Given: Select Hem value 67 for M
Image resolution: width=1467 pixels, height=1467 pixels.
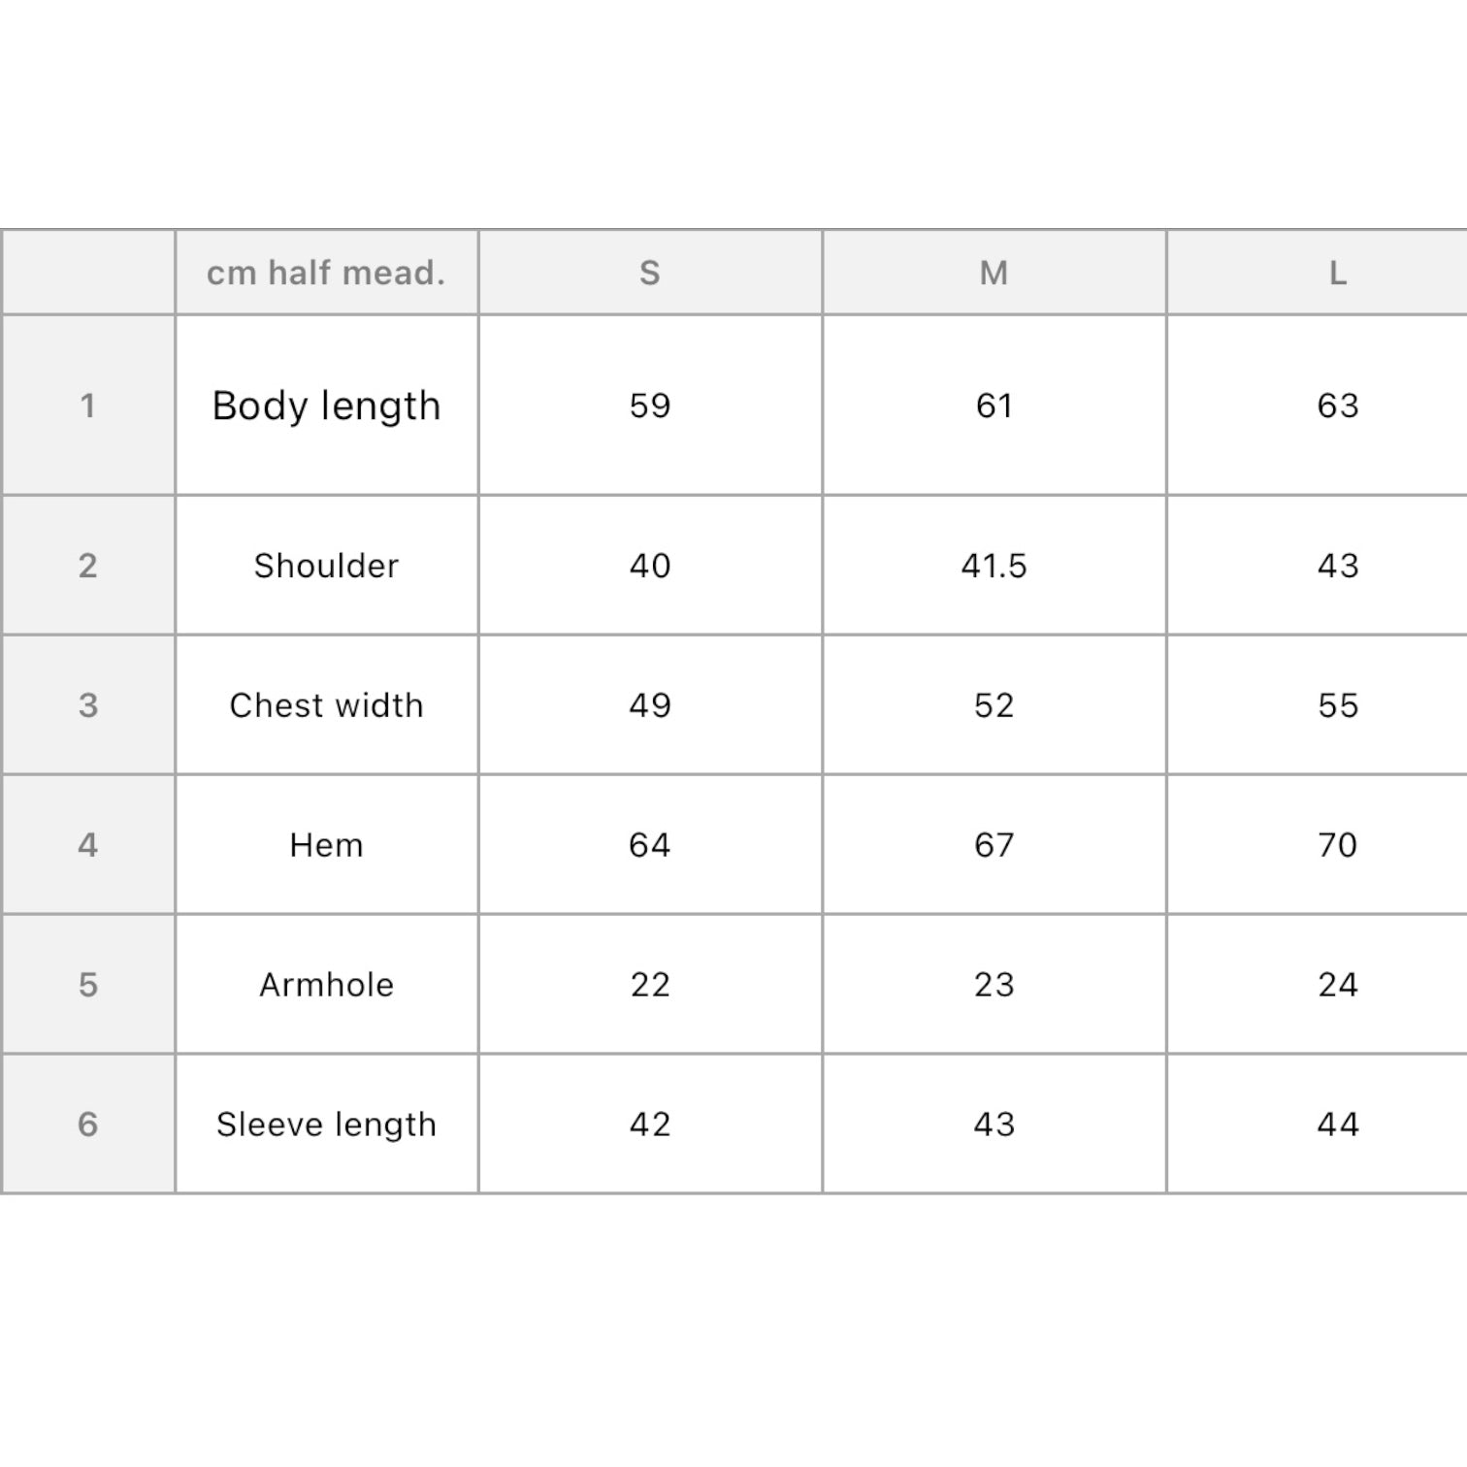Looking at the screenshot, I should (x=994, y=845).
